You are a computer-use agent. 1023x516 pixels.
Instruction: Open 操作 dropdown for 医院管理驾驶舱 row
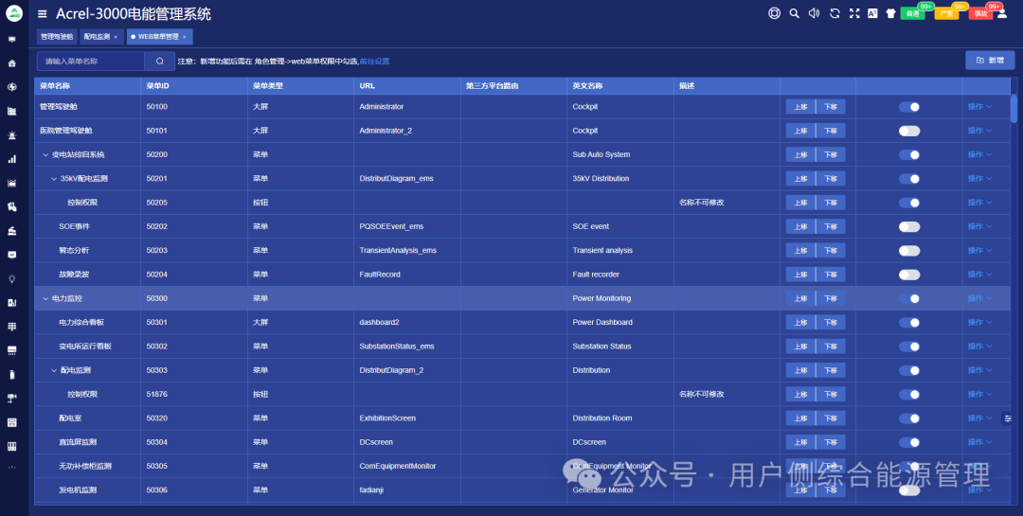tap(979, 131)
